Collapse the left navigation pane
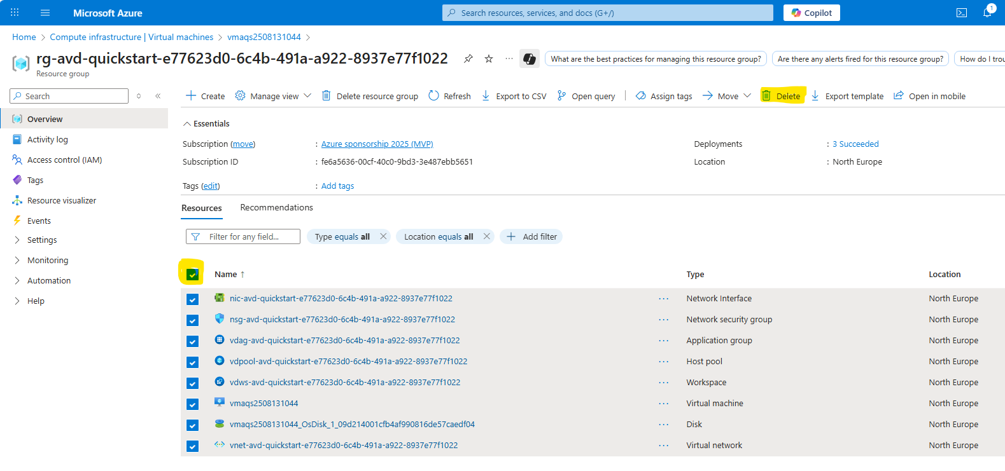The height and width of the screenshot is (471, 1005). [x=158, y=96]
